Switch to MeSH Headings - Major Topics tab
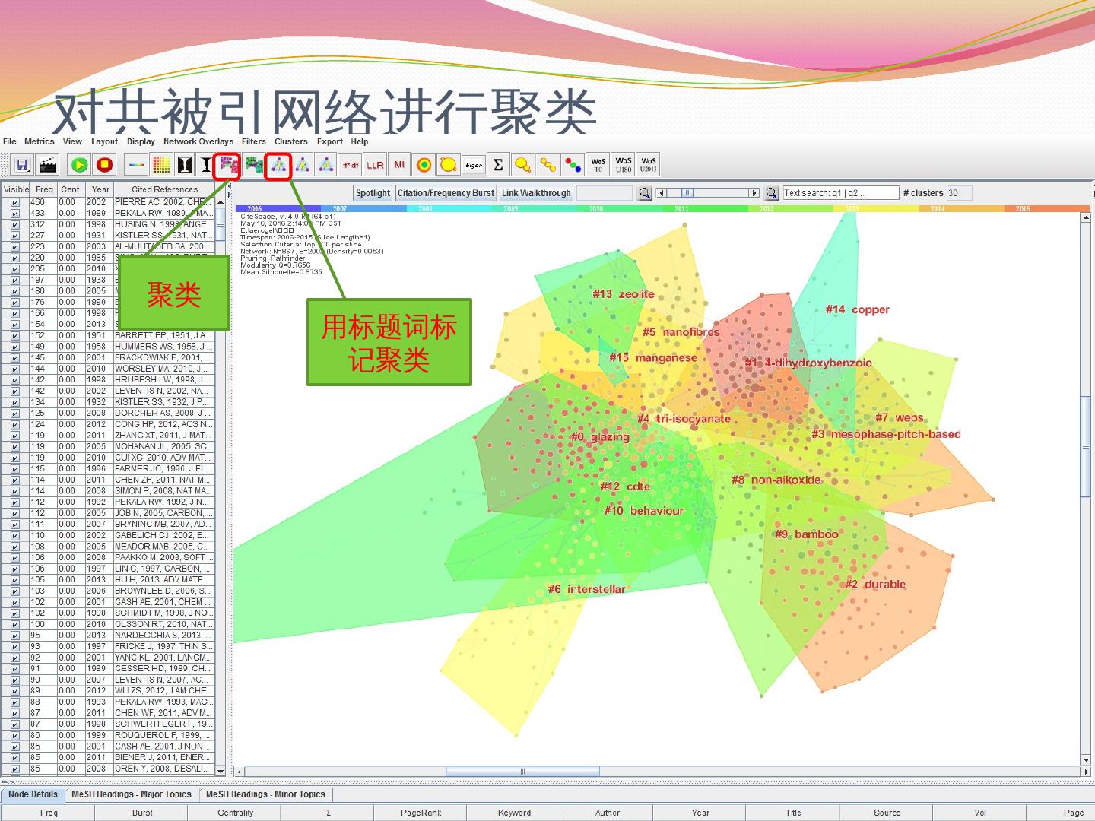Screen dimensions: 1095x821 click(x=132, y=794)
